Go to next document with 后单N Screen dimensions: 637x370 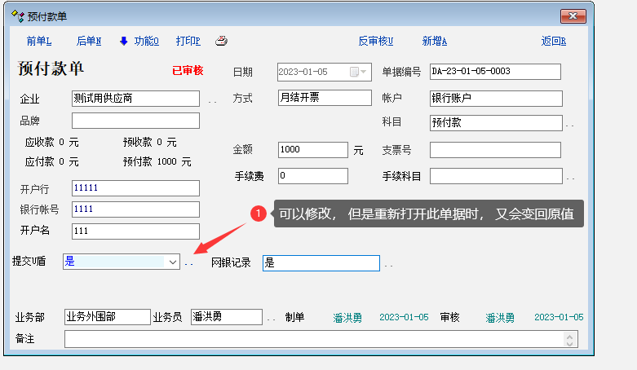[88, 41]
